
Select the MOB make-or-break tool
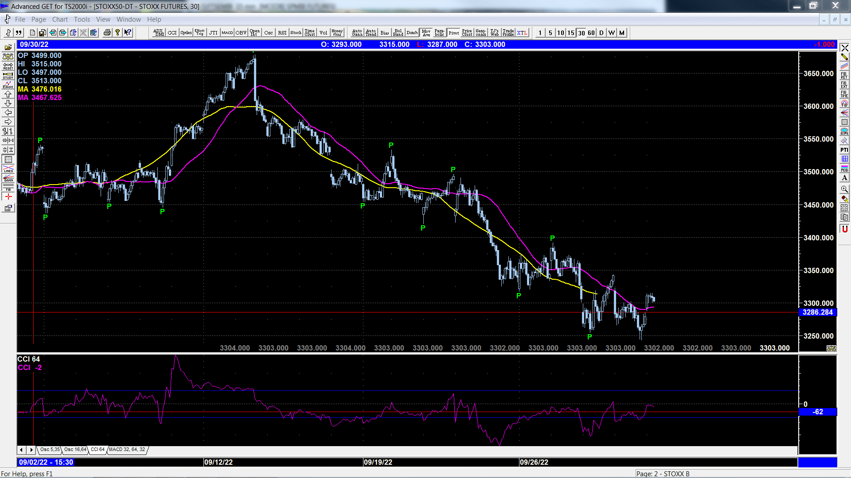coord(844,169)
